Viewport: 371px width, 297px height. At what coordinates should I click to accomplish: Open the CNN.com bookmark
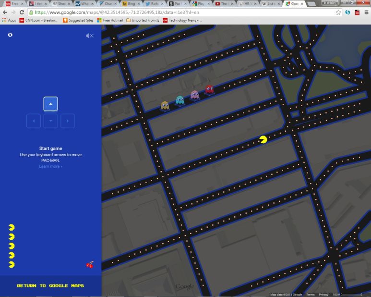[x=38, y=20]
